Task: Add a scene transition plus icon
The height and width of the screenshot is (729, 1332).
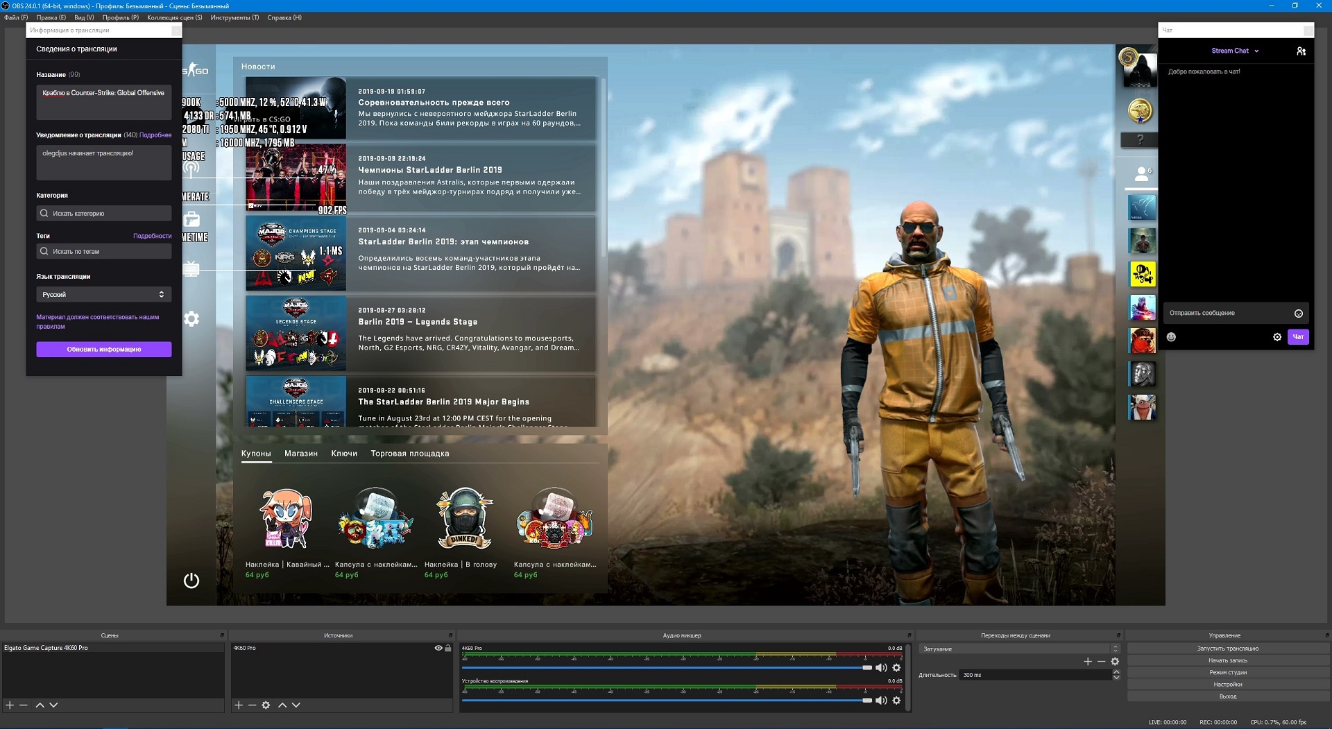Action: tap(1088, 662)
